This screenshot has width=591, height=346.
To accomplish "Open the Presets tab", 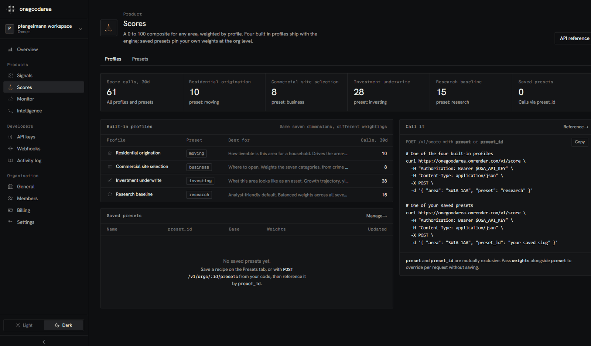I will point(140,59).
